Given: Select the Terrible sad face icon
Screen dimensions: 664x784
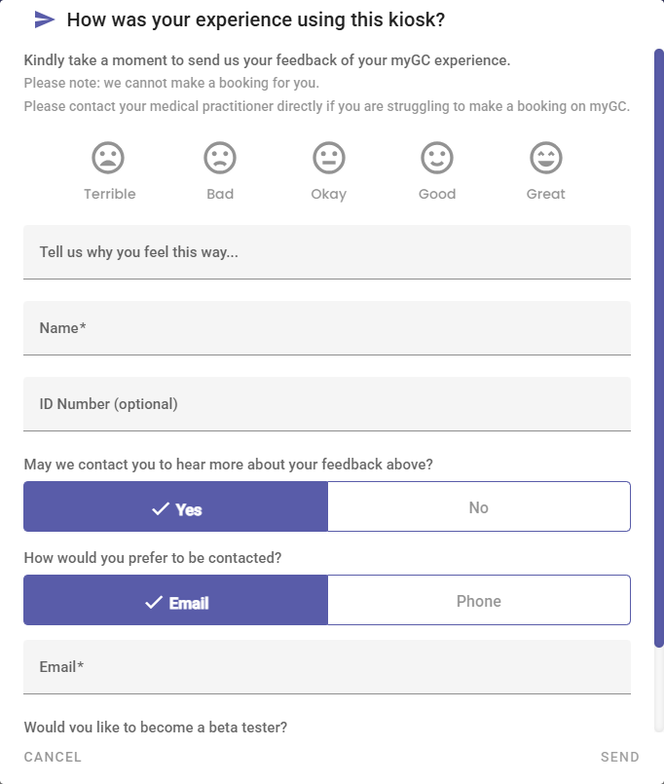Looking at the screenshot, I should click(x=108, y=158).
